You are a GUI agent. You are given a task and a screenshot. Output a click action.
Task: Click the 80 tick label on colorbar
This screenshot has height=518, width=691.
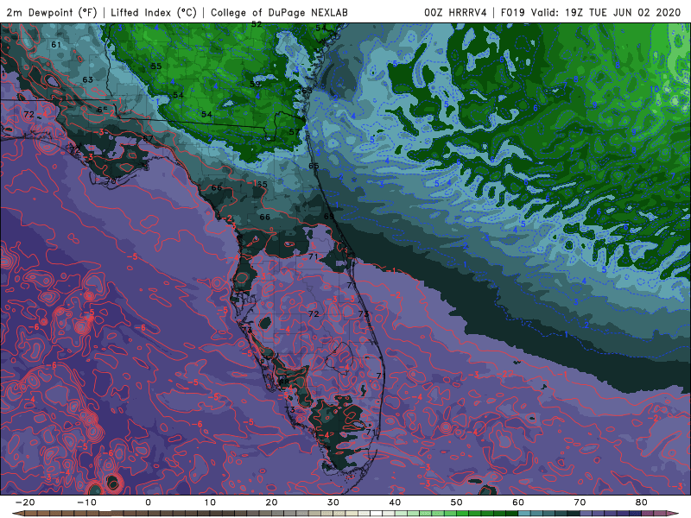(x=642, y=502)
